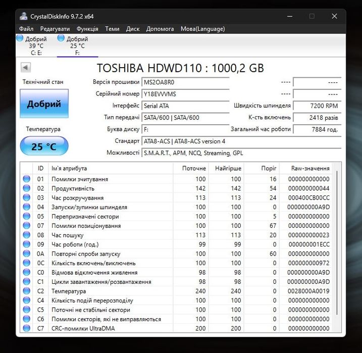
Task: Open the Теми menu
Action: pyautogui.click(x=112, y=29)
